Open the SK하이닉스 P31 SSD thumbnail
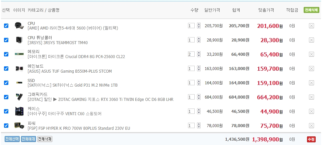The image size is (322, 145). (19, 83)
